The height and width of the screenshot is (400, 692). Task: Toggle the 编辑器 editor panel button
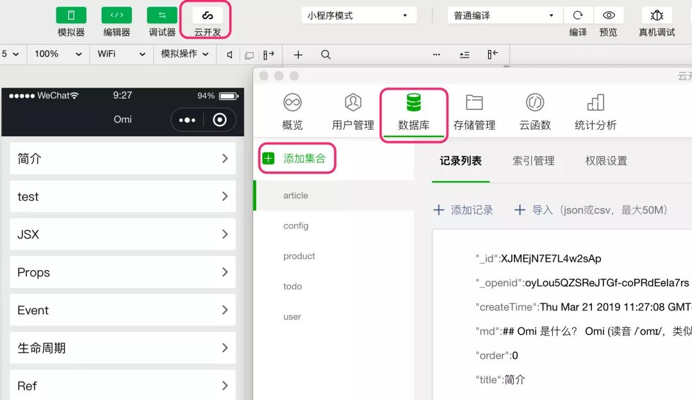pyautogui.click(x=117, y=15)
